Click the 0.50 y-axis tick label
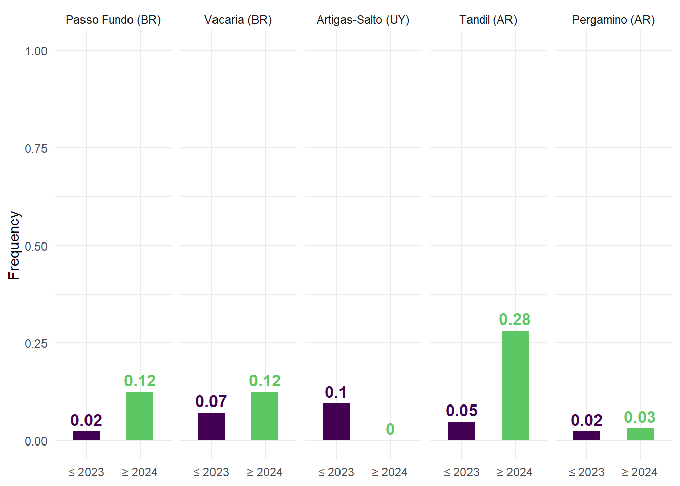This screenshot has height=486, width=680. pos(36,247)
